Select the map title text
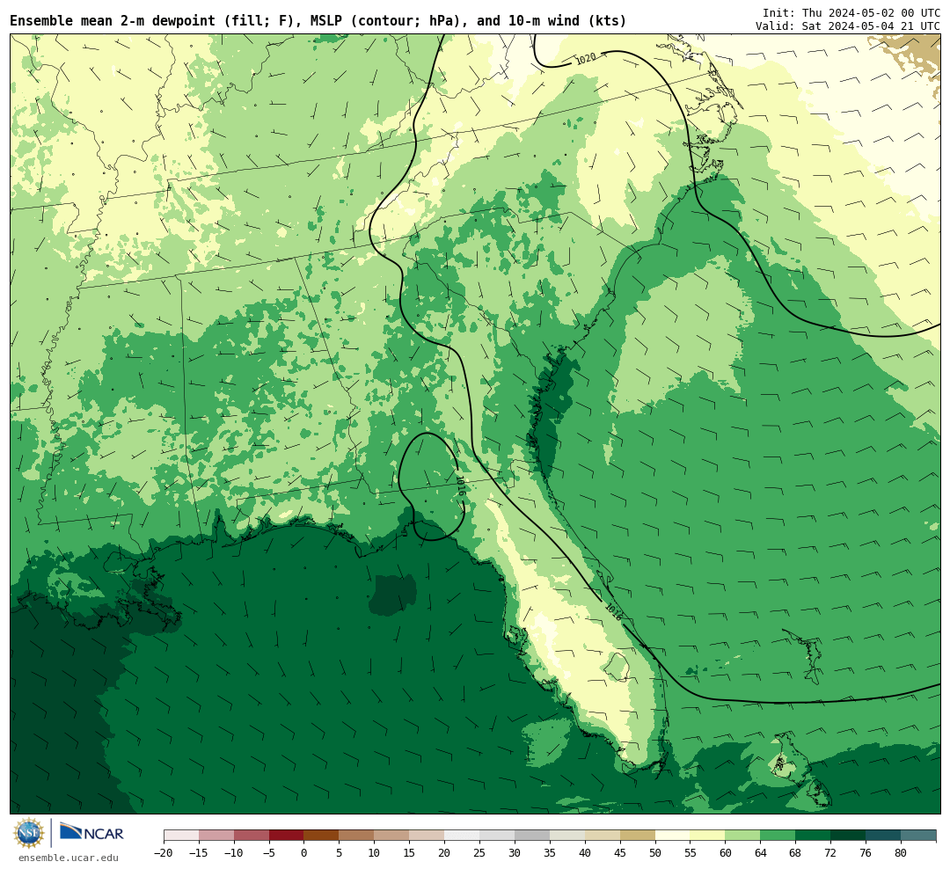The height and width of the screenshot is (869, 950). [x=318, y=20]
